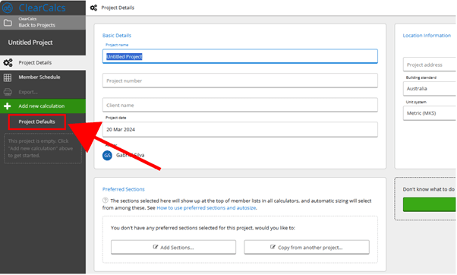Open Project Defaults in the sidebar
457x275 pixels.
pyautogui.click(x=36, y=122)
